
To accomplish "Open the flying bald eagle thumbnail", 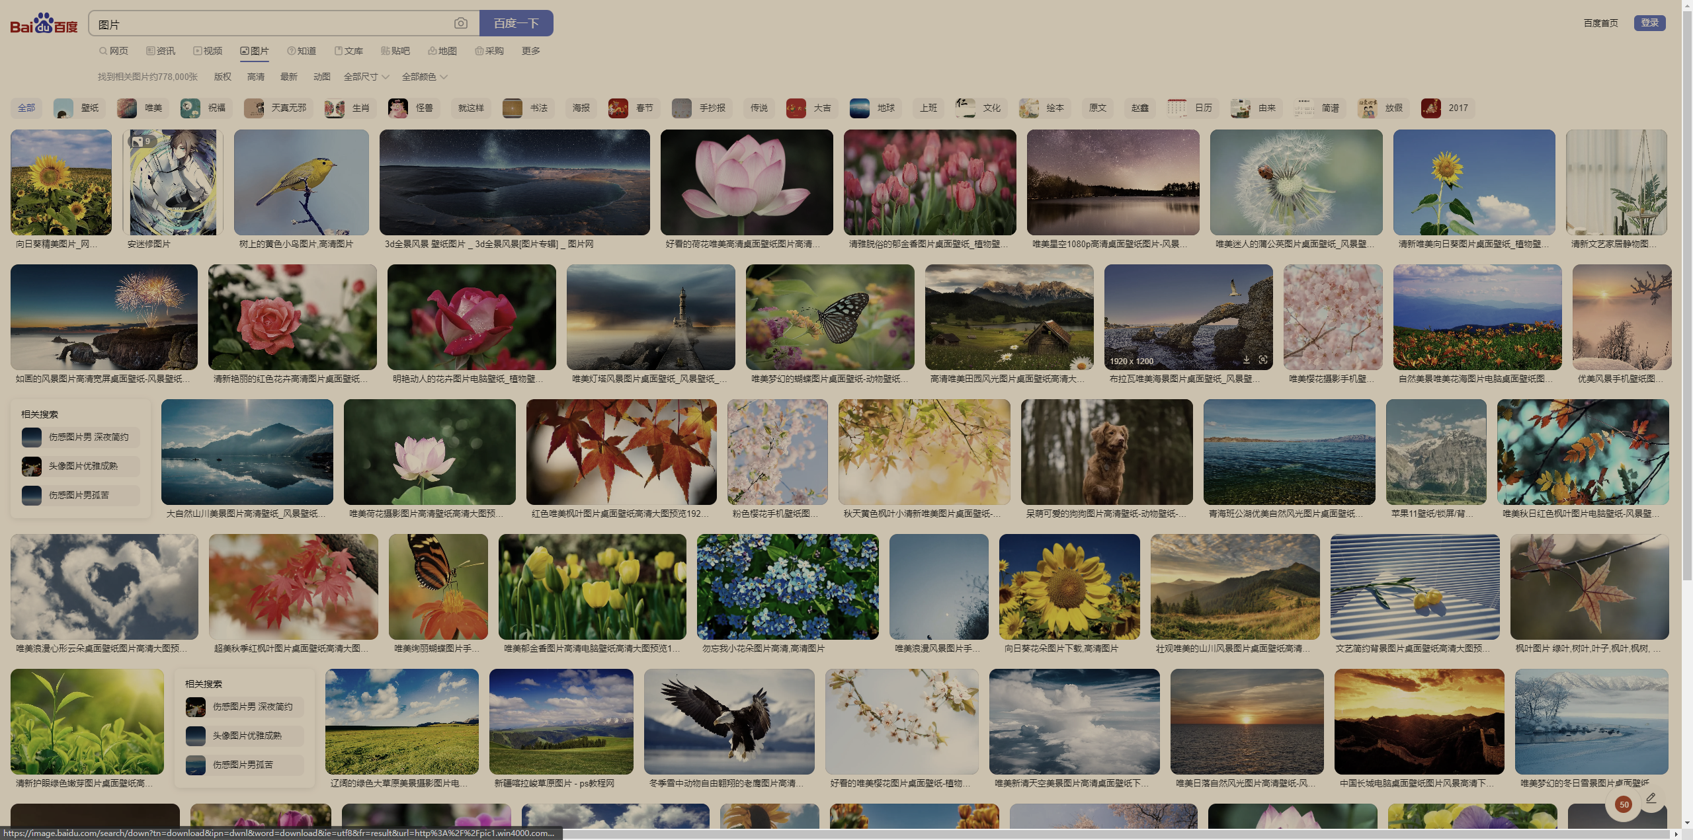I will [x=729, y=722].
